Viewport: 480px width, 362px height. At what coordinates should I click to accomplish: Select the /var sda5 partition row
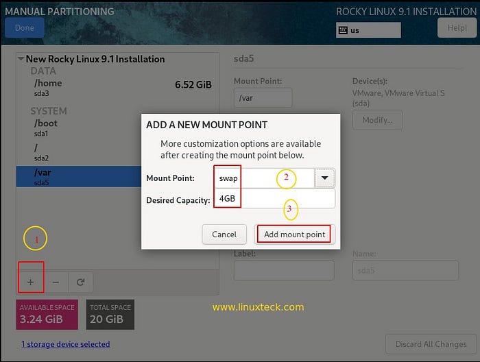tap(79, 177)
